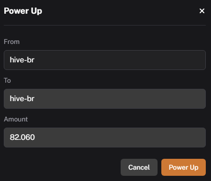211x181 pixels.
Task: Cancel the power up operation
Action: pos(139,167)
